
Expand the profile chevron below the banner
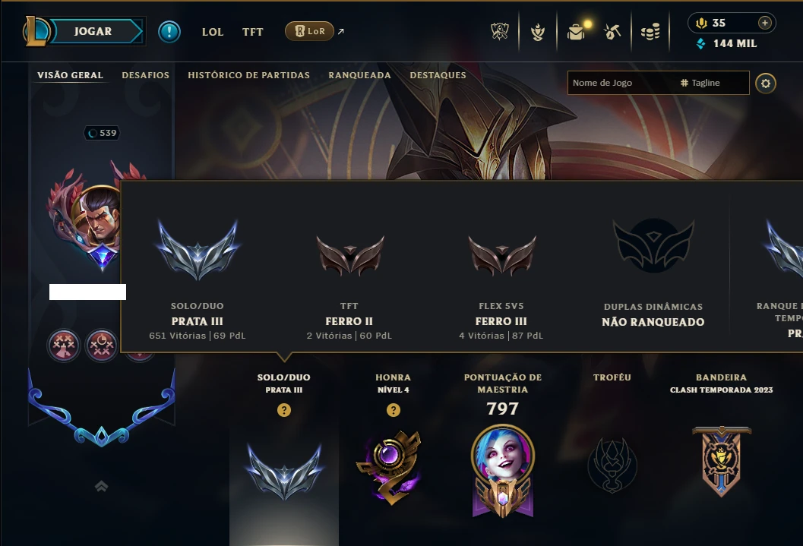point(101,486)
